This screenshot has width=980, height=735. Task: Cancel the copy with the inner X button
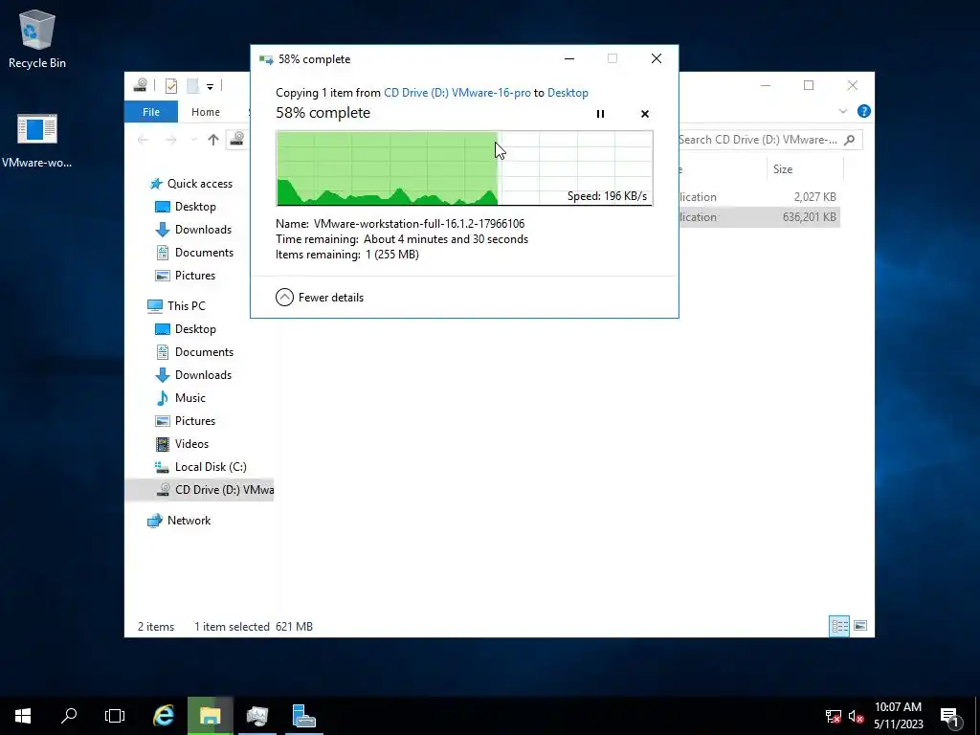point(645,114)
